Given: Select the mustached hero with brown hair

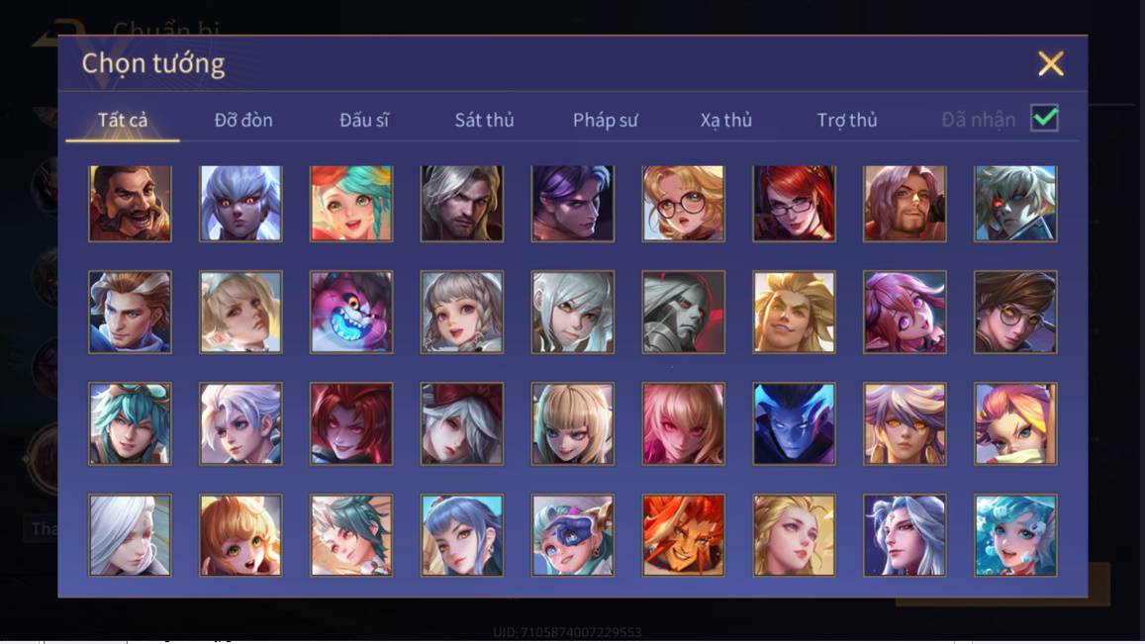Looking at the screenshot, I should tap(130, 204).
